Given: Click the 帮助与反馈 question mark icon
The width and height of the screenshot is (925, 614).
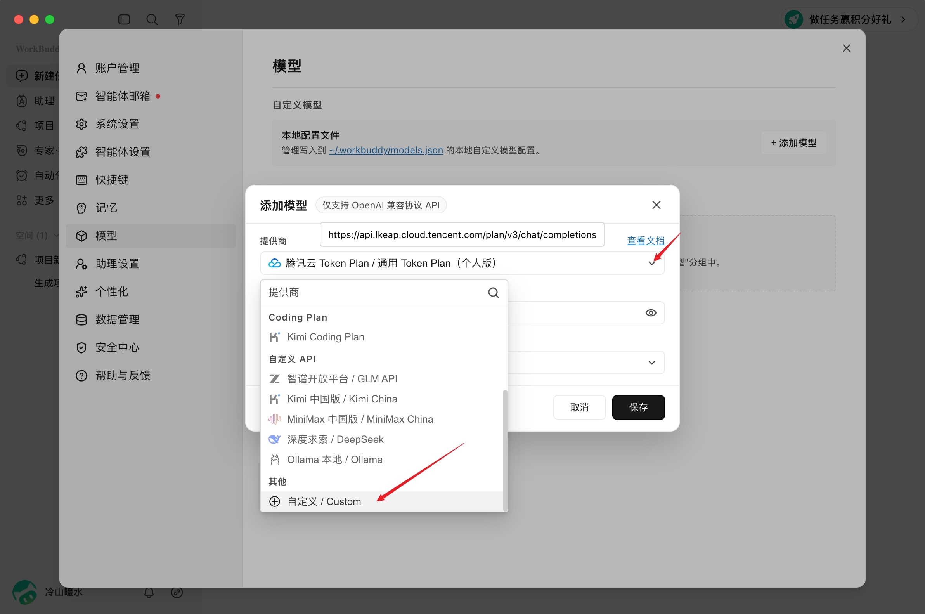Looking at the screenshot, I should [81, 376].
